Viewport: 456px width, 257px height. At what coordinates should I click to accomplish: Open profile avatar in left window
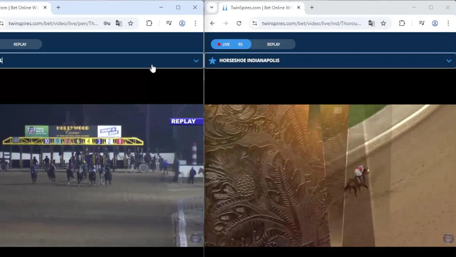pyautogui.click(x=182, y=23)
